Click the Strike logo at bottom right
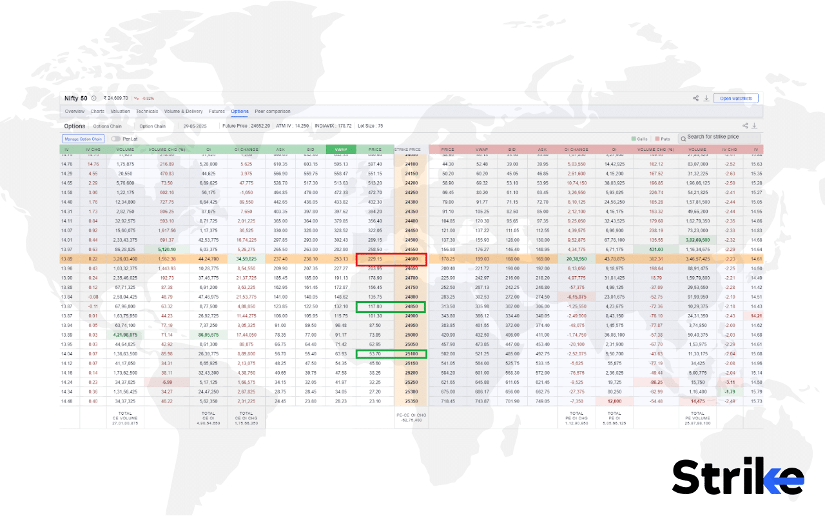 (x=738, y=477)
